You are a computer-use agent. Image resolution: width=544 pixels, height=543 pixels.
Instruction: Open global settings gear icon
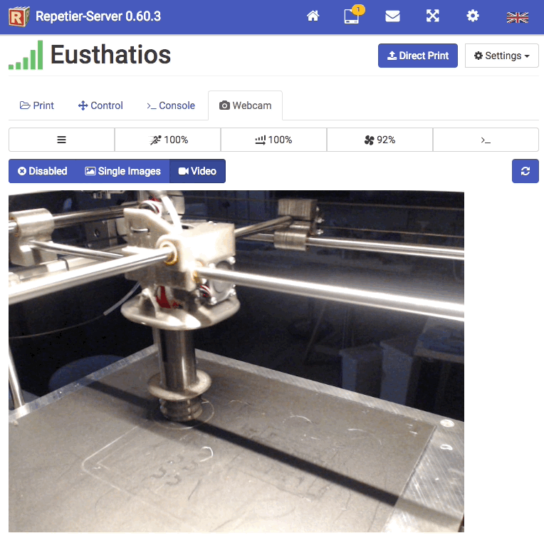472,16
